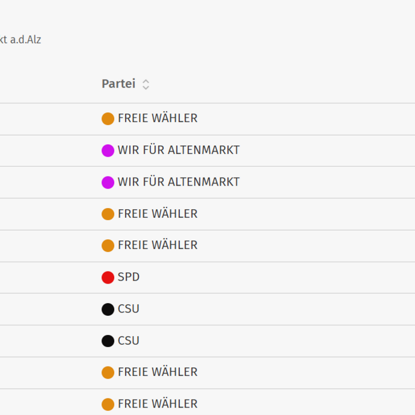The height and width of the screenshot is (415, 415).
Task: Click the magenta dot in the first WIR FÜR ALTENMARKT row
Action: pyautogui.click(x=108, y=150)
